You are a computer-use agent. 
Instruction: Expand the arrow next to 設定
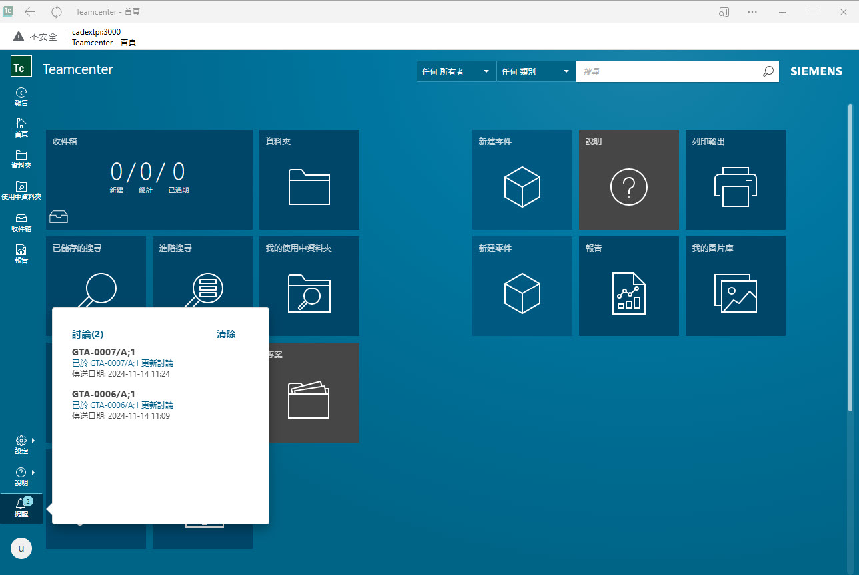[x=33, y=440]
